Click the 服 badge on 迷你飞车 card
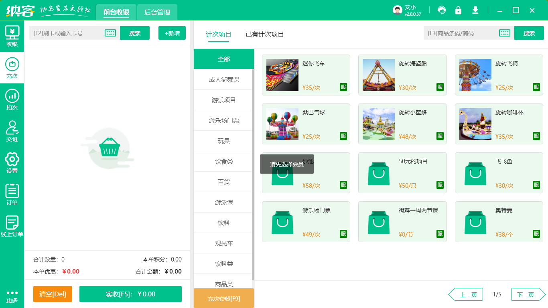This screenshot has height=308, width=548. point(343,87)
